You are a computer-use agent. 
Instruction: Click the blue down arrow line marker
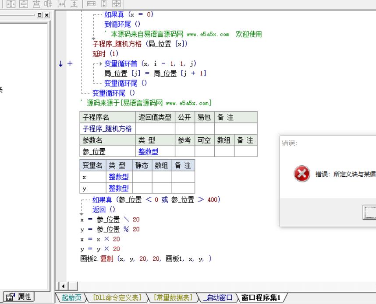coord(60,64)
